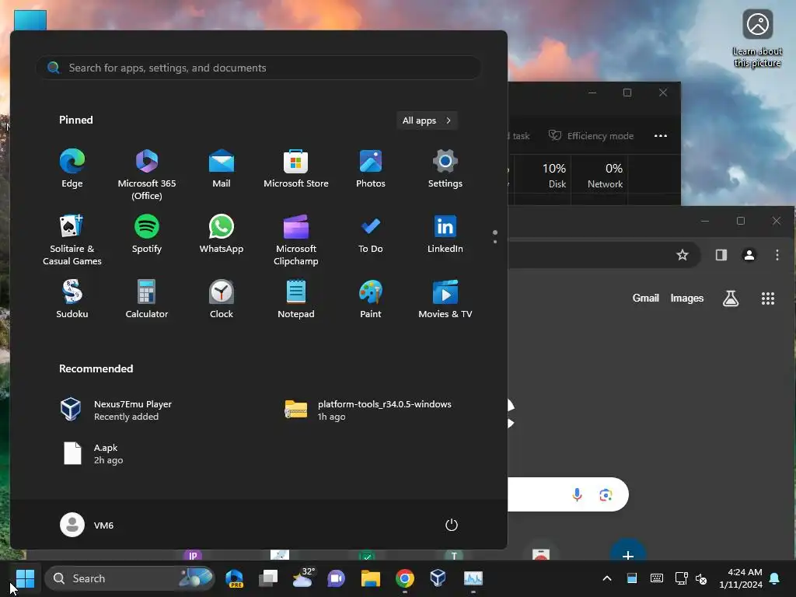Open the notifications bell

coord(775,578)
